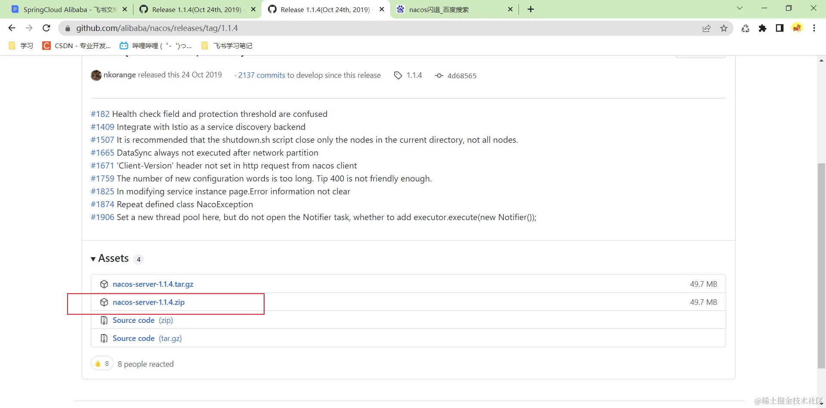Download nacos-server-1.1.4.tar.gz
This screenshot has width=826, height=408.
tap(153, 284)
